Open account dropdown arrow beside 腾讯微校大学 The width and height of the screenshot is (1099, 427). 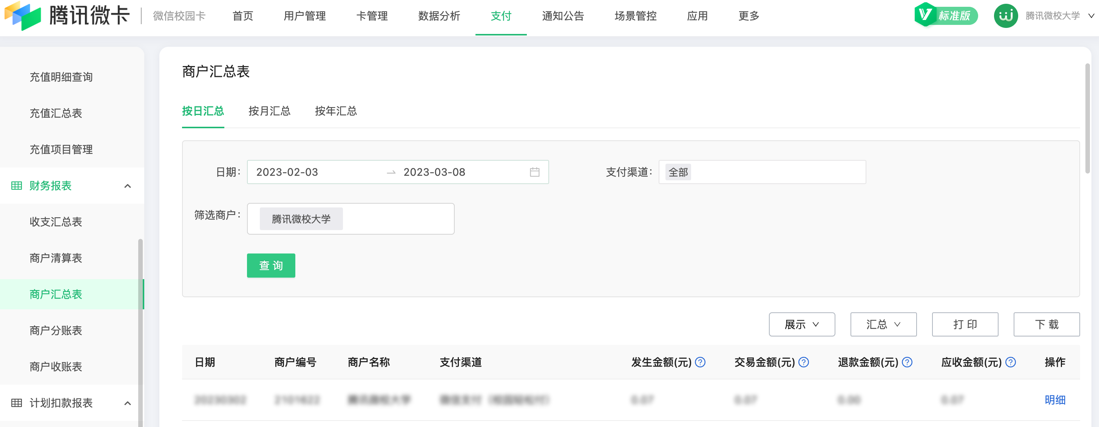coord(1091,16)
